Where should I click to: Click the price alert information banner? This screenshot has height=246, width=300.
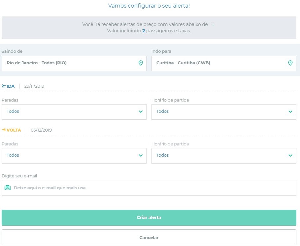[x=149, y=28]
